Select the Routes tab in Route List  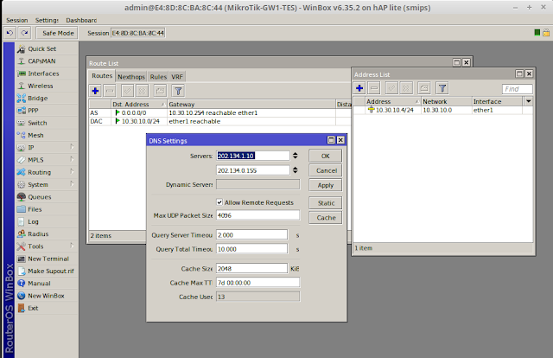102,76
